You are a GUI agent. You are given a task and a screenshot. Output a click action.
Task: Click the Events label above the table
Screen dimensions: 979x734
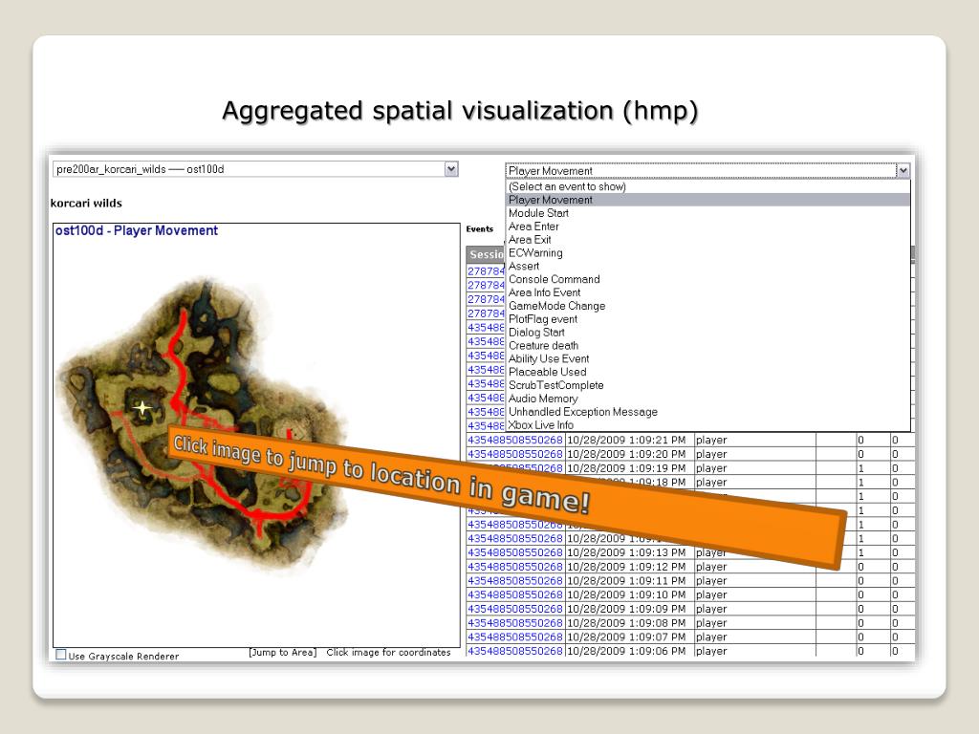click(480, 229)
